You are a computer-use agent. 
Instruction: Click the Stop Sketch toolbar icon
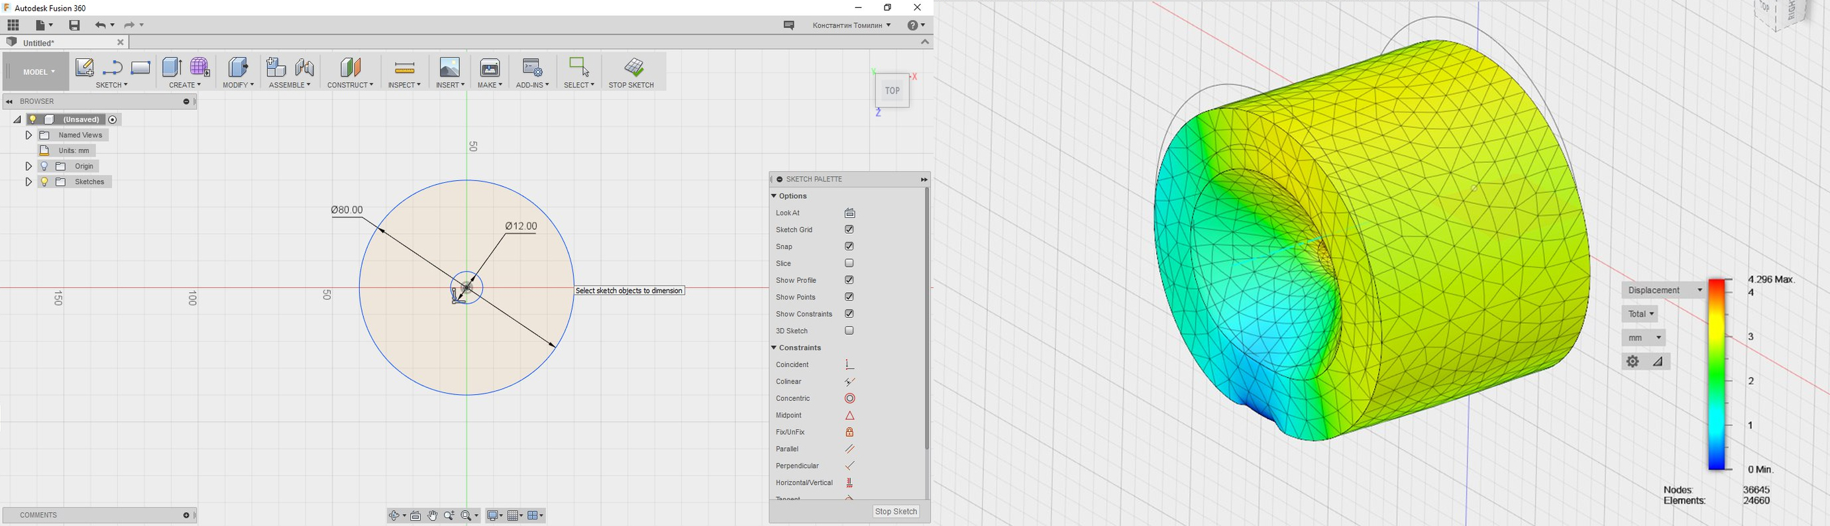[x=633, y=67]
